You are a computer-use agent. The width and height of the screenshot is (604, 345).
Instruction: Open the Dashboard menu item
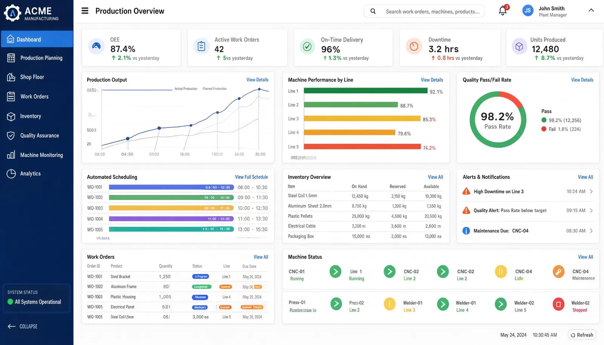click(37, 39)
